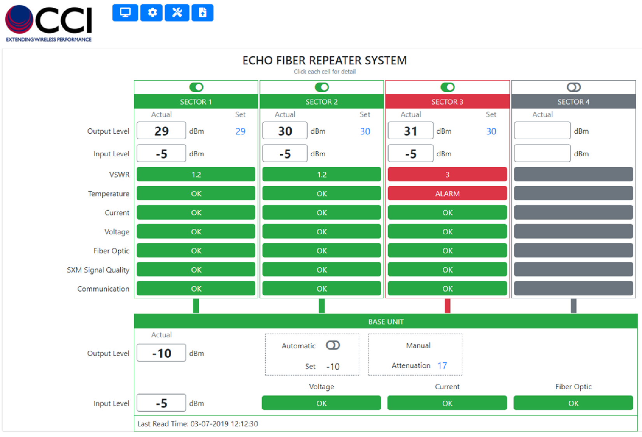Click Sector 2 input level field
The width and height of the screenshot is (642, 437).
[x=285, y=153]
